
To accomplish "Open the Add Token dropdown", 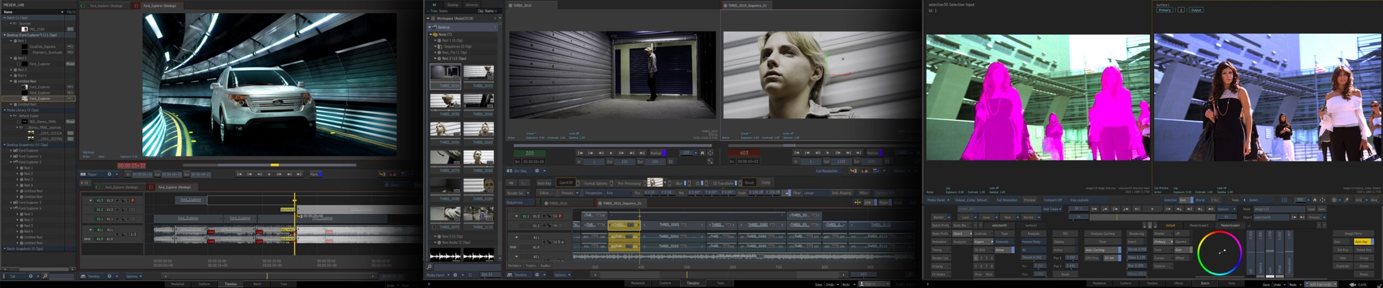I will (x=1052, y=209).
